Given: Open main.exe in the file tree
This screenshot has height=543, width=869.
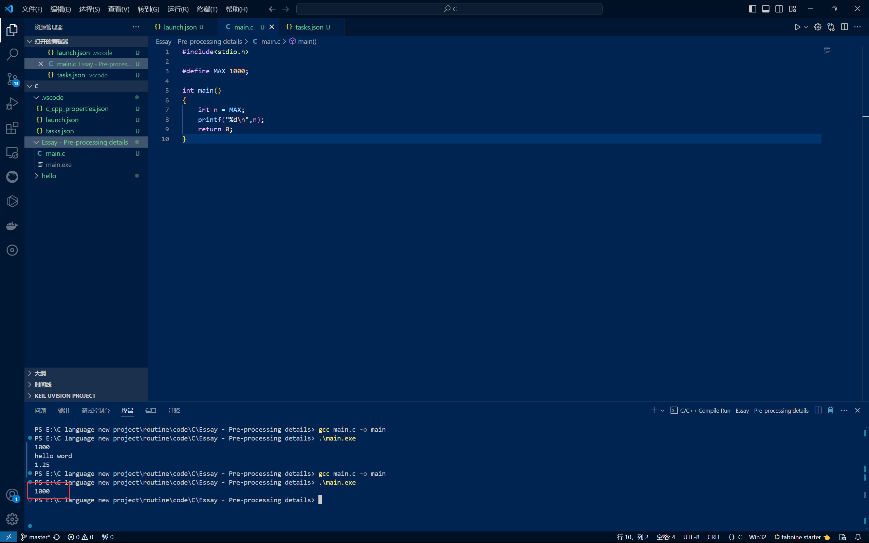Looking at the screenshot, I should pos(86,165).
